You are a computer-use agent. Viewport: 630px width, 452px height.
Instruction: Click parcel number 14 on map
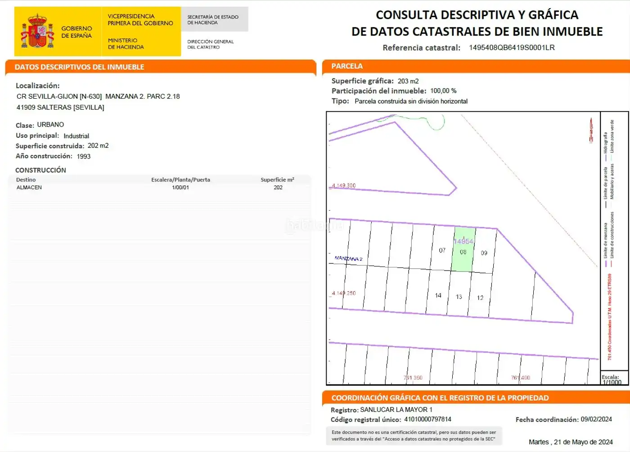pyautogui.click(x=438, y=296)
